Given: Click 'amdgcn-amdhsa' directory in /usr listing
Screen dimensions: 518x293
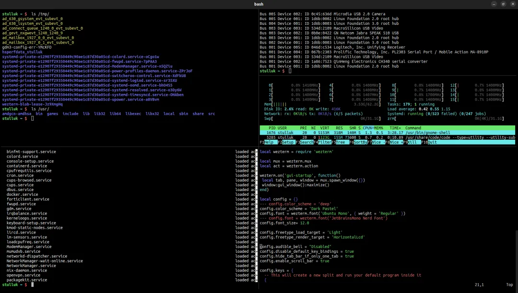Looking at the screenshot, I should (17, 114).
